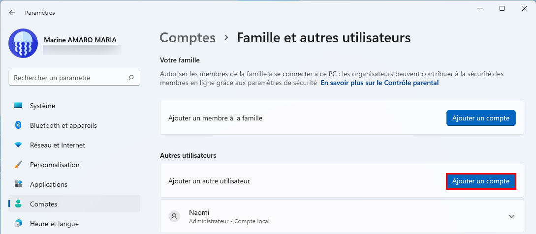Click the Heure et langue clock icon
This screenshot has width=536, height=234.
[x=18, y=224]
